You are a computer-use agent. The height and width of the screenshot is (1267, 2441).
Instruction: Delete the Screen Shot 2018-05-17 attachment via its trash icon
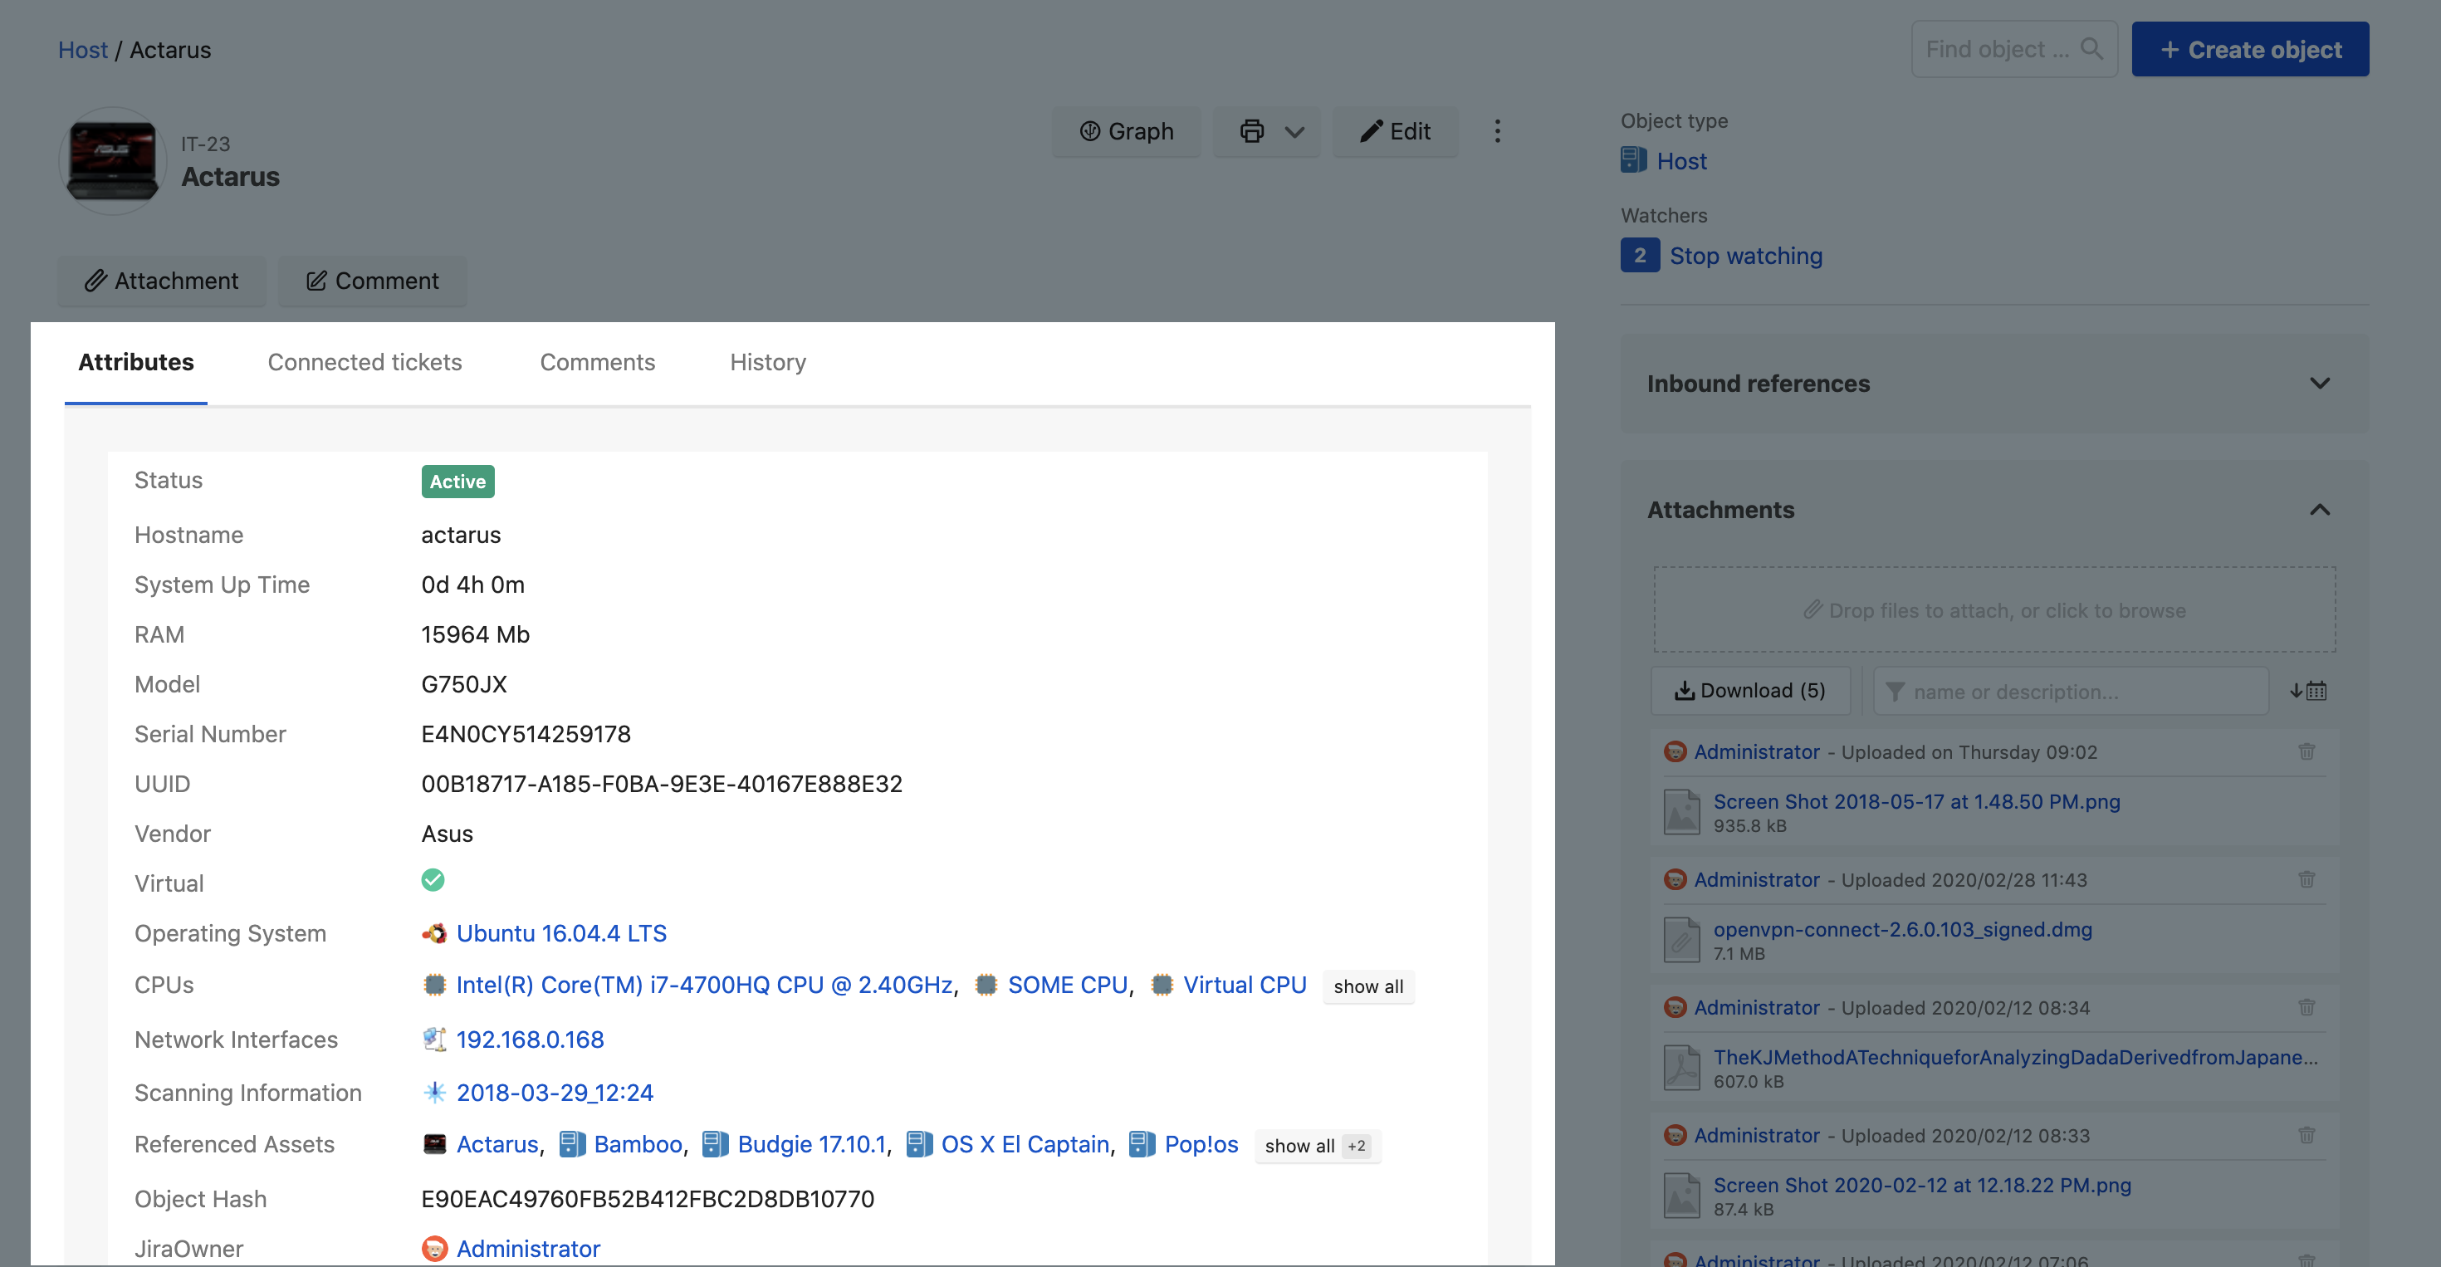click(x=2306, y=751)
